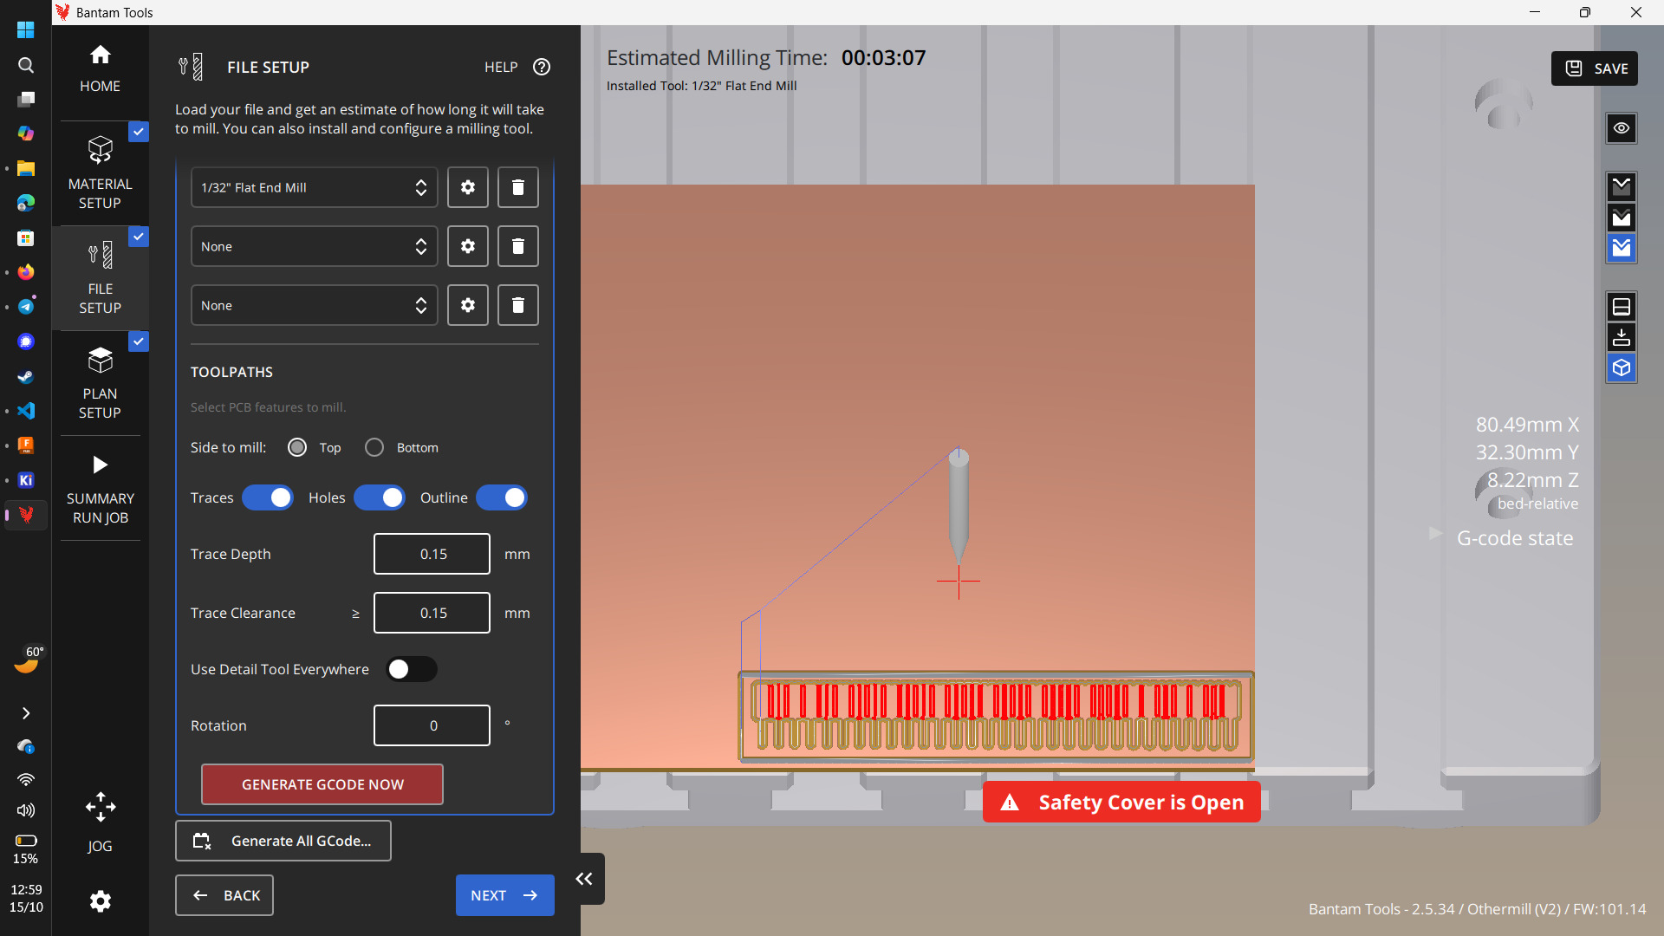Image resolution: width=1664 pixels, height=936 pixels.
Task: Select the first envelope view icon
Action: click(x=1622, y=186)
